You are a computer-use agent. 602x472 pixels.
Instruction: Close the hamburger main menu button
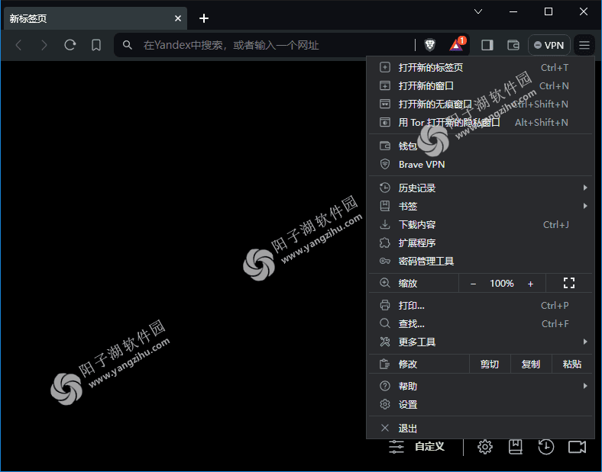coord(584,45)
